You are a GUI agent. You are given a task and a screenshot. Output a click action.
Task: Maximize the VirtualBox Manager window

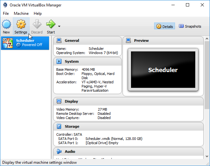[x=188, y=5]
